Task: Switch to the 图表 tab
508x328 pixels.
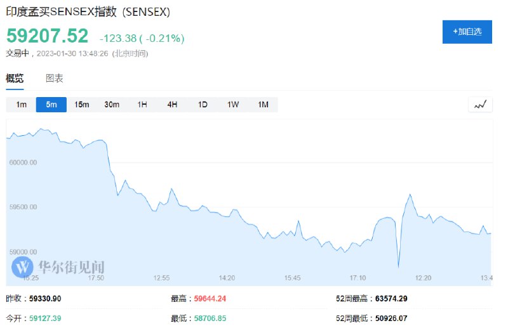Action: click(x=54, y=78)
